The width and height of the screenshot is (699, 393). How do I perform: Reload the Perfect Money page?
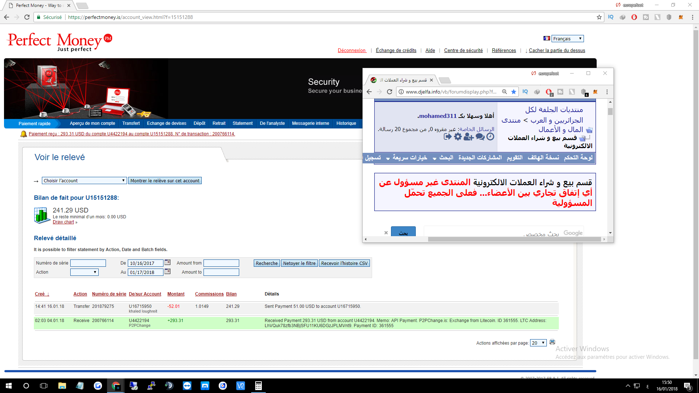click(27, 17)
